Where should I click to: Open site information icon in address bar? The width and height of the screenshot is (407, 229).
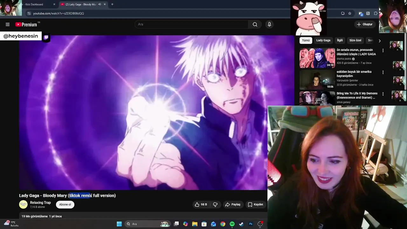tap(29, 13)
